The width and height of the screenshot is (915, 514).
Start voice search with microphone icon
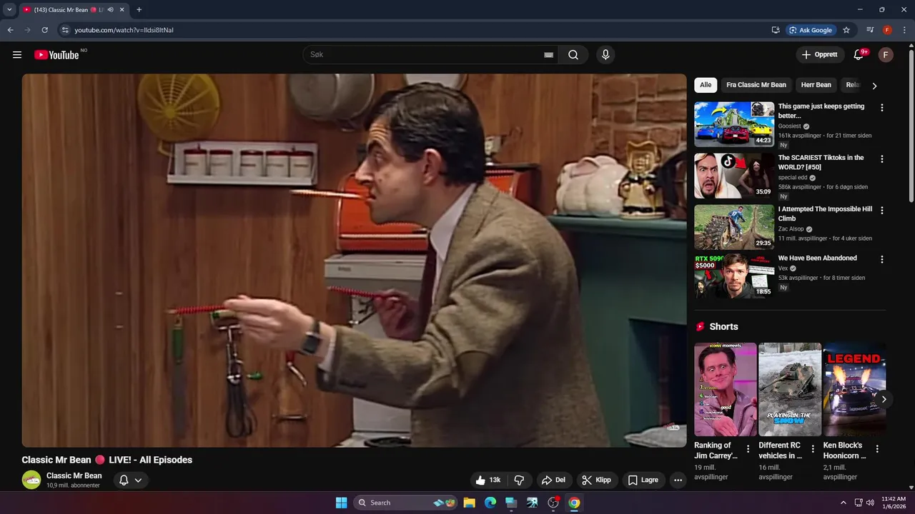(x=605, y=55)
